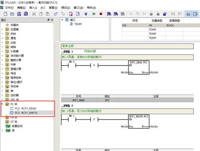Click the Open folder toolbar icon

pyautogui.click(x=12, y=14)
